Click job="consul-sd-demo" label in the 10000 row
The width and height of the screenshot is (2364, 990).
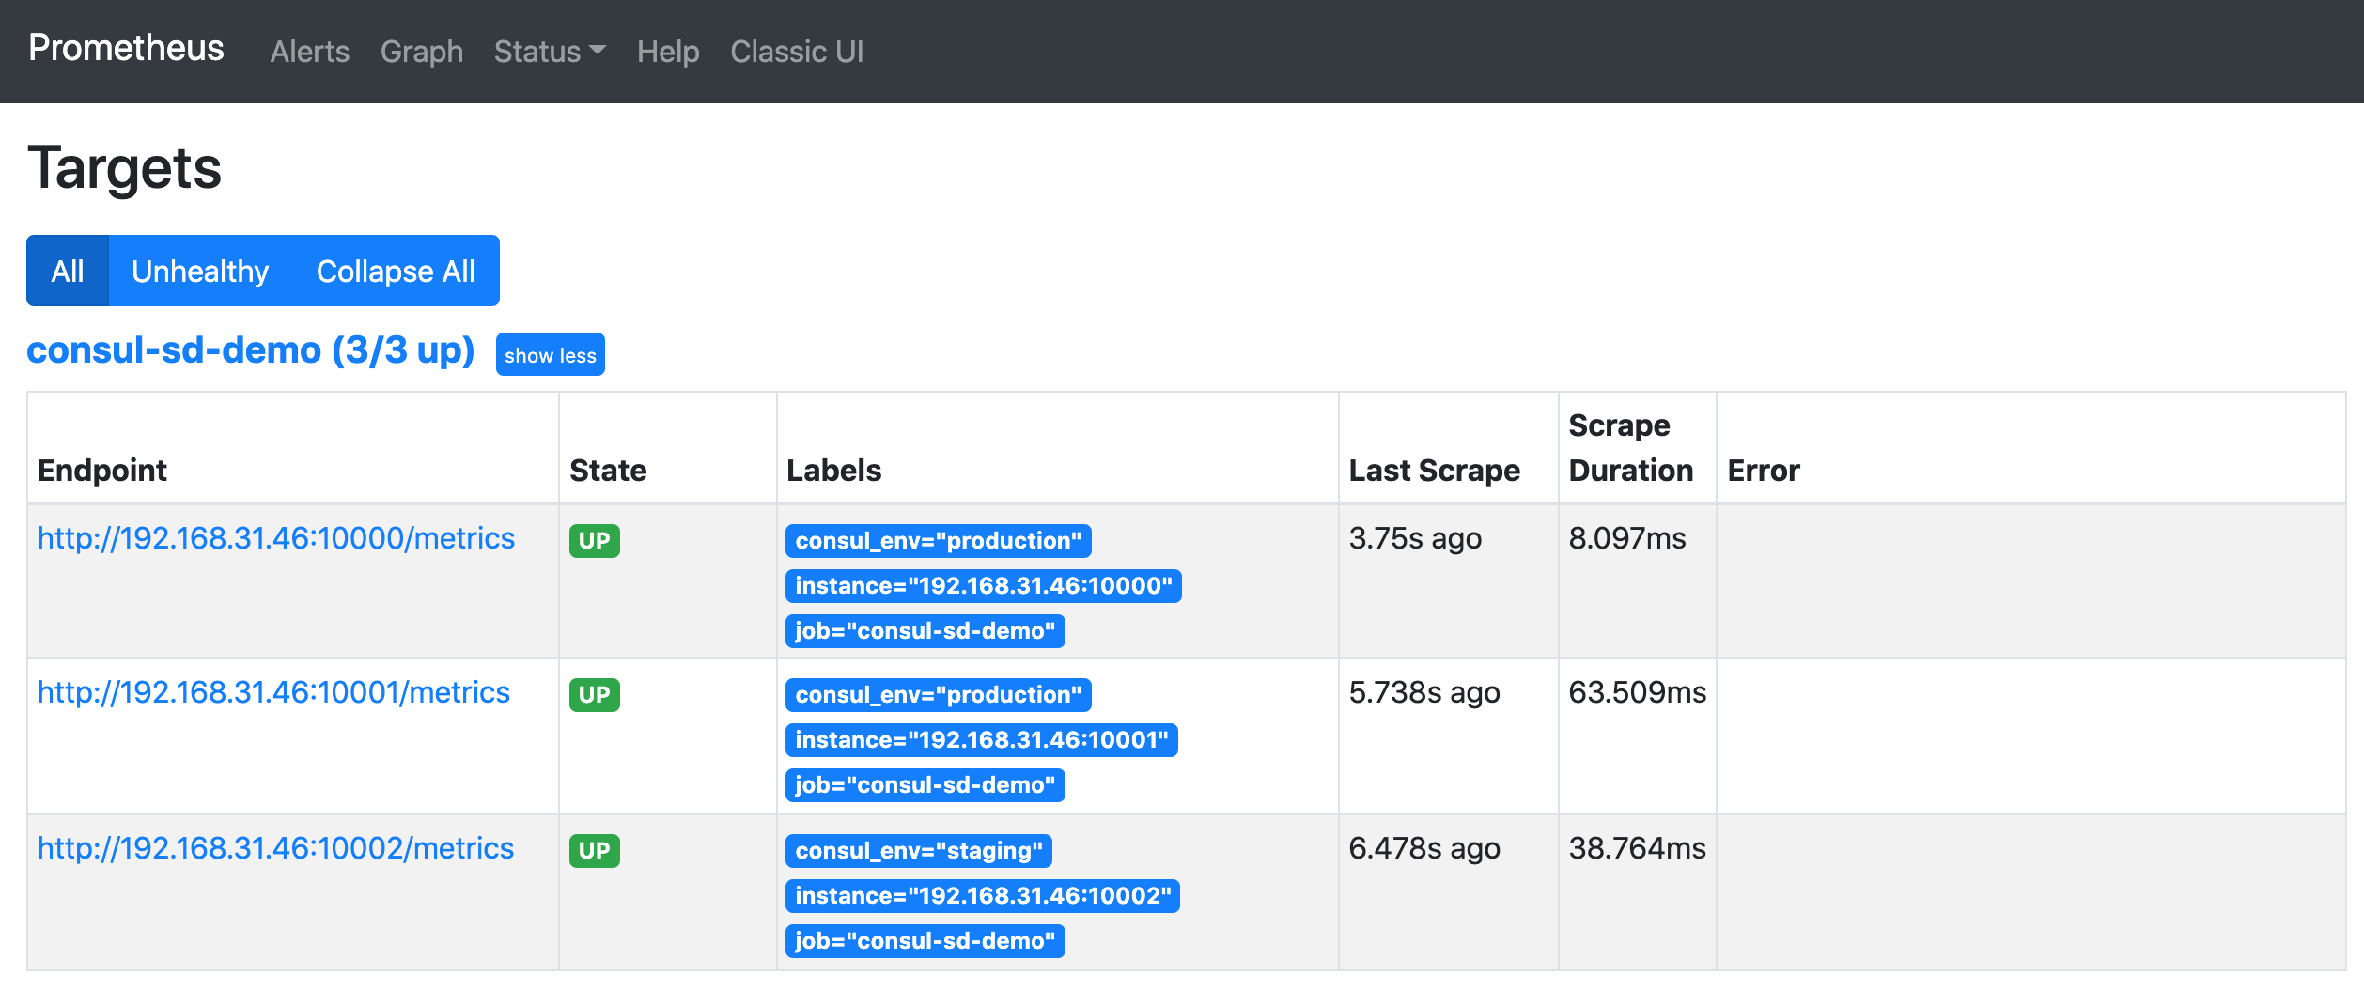coord(925,631)
